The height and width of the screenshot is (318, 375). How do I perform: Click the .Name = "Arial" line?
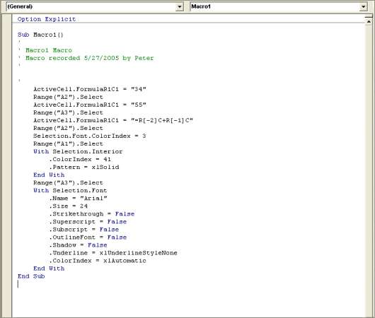pos(79,199)
